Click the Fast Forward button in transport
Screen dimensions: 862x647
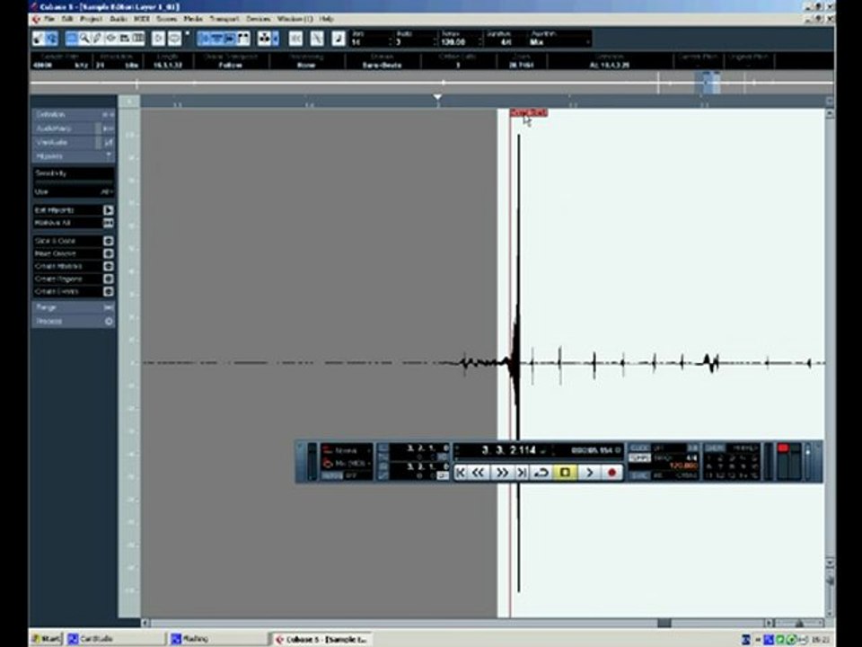(x=502, y=473)
